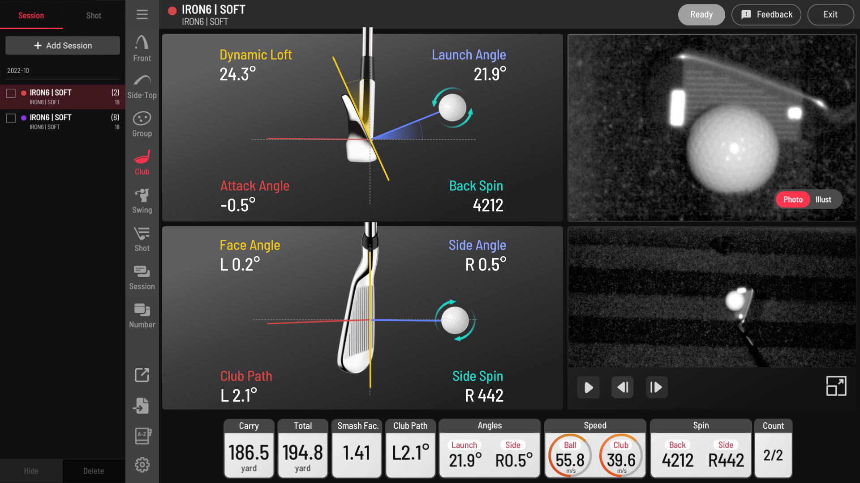Open the Swing analysis view
860x483 pixels.
pyautogui.click(x=142, y=201)
